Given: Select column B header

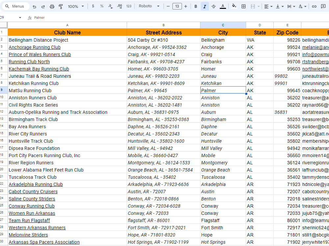Looking at the screenshot, I should tap(164, 25).
